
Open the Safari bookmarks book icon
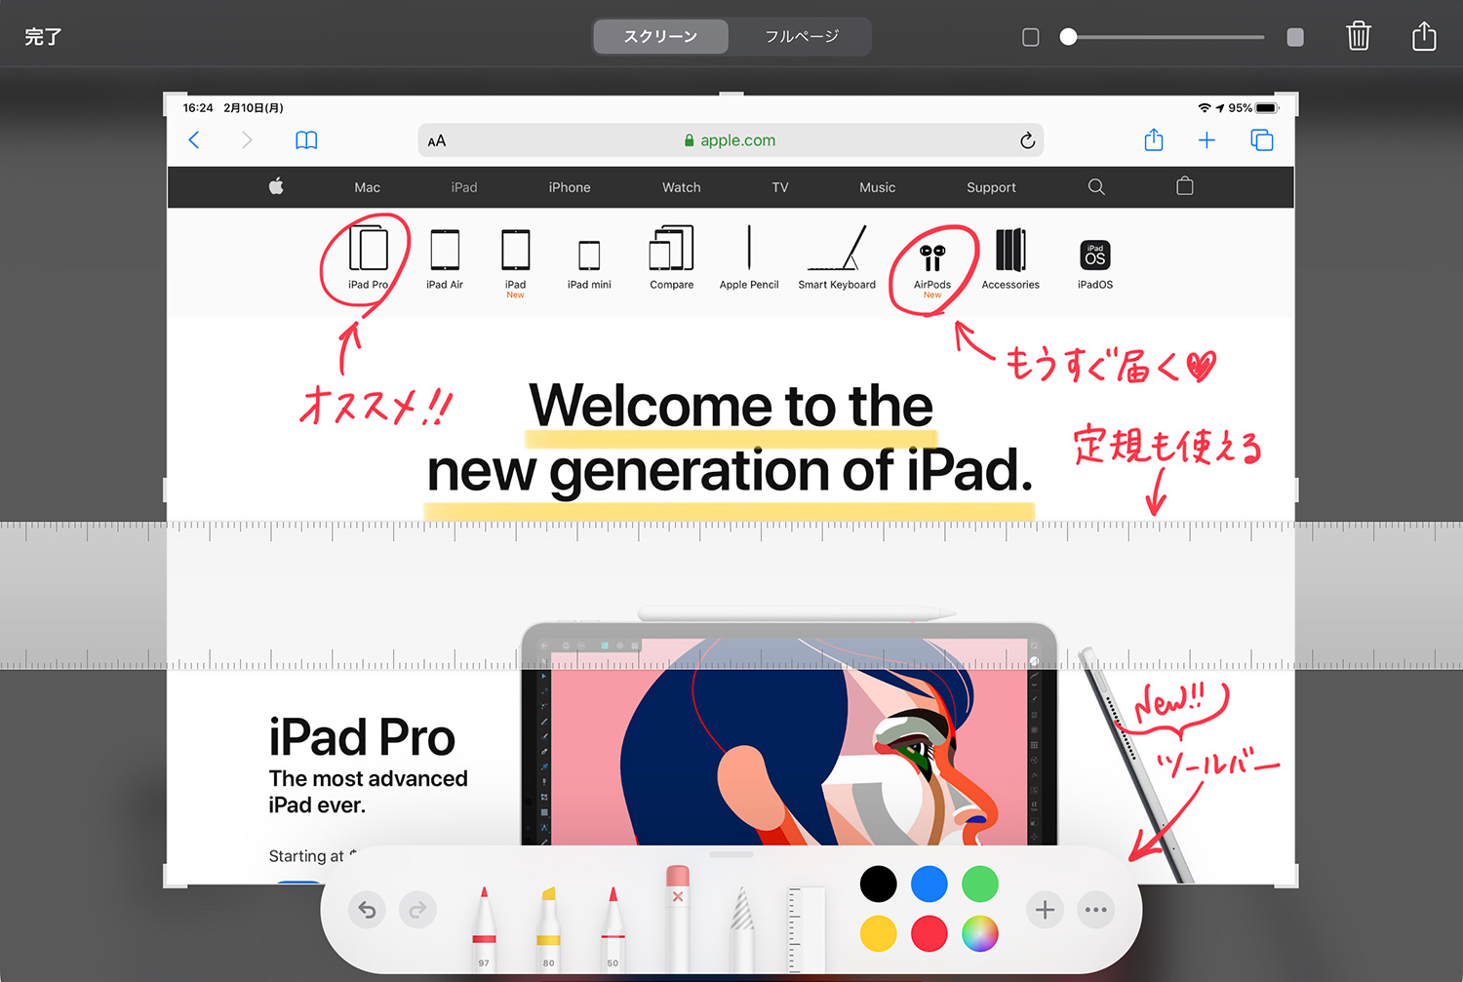coord(306,140)
